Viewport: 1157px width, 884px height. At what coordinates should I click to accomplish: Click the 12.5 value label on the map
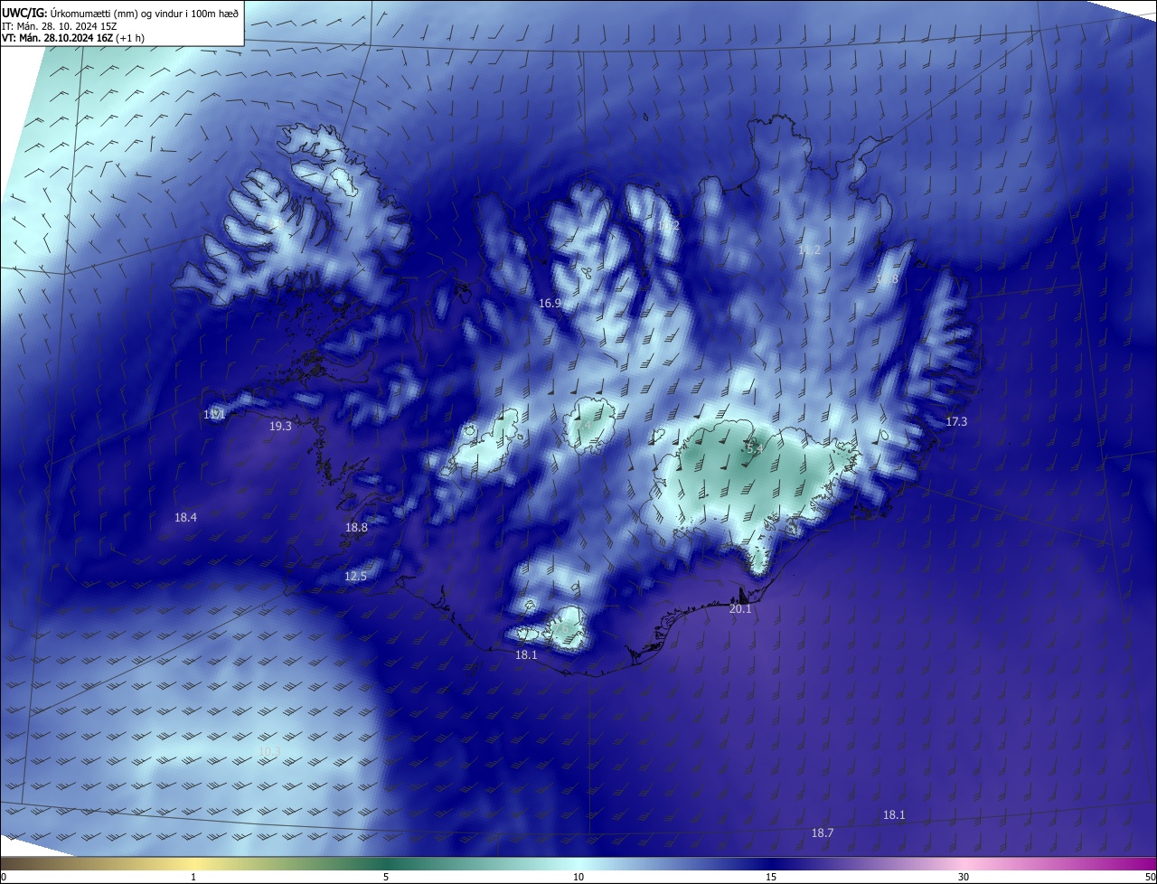point(356,577)
